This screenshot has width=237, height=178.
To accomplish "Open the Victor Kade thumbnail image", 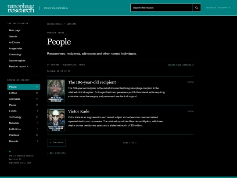I will coord(56,120).
